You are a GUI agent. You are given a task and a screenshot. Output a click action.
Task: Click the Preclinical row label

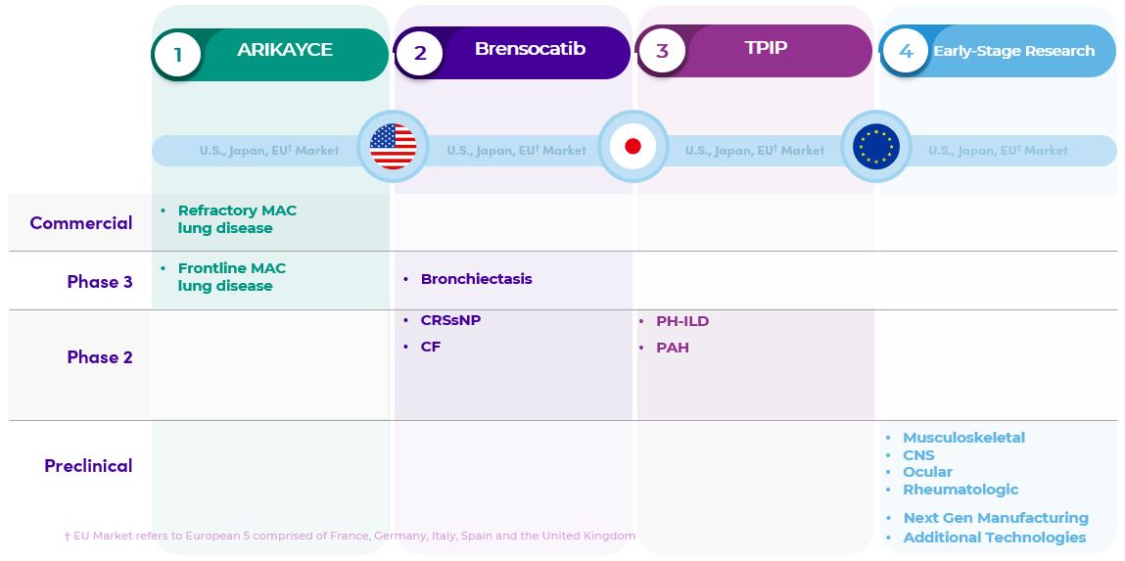(88, 466)
